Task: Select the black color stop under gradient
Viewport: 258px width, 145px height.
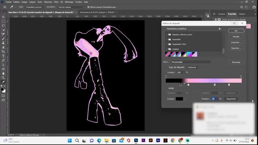Action: point(181,85)
